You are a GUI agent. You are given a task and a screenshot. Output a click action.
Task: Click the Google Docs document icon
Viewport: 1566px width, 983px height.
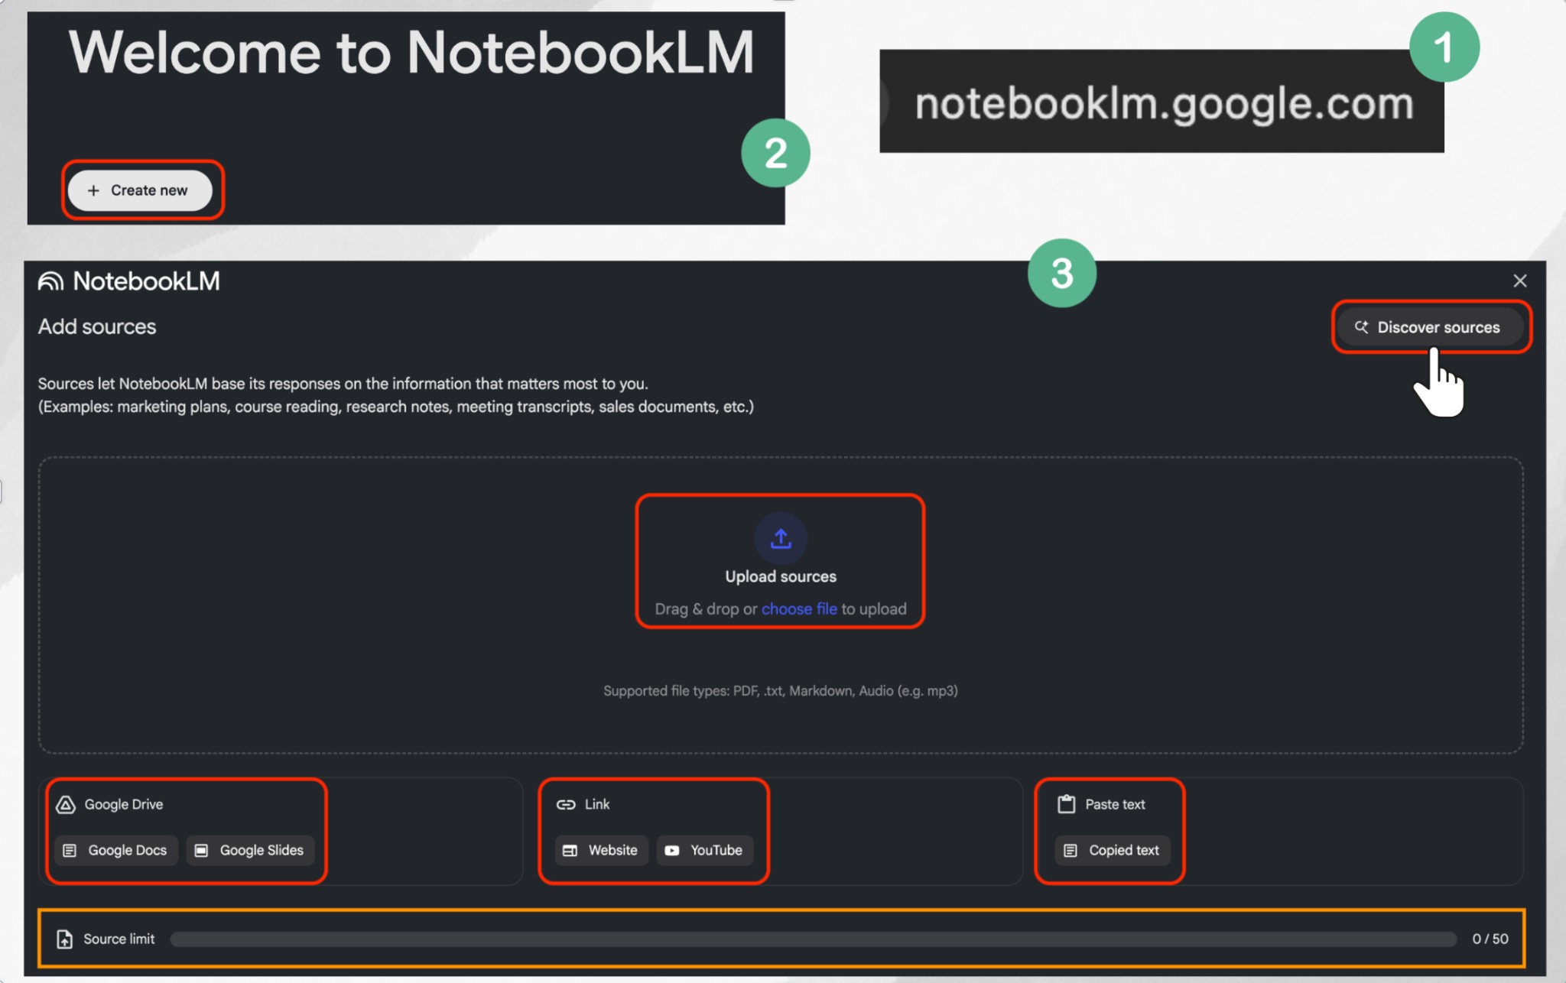70,850
